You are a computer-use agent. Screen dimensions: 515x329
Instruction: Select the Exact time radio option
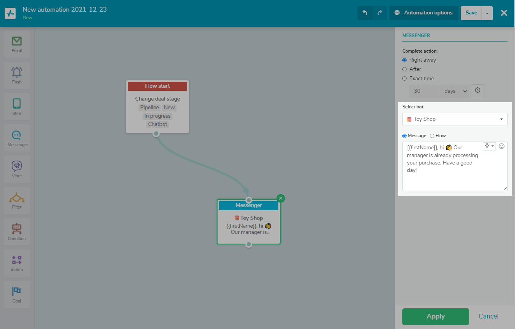[x=404, y=78]
